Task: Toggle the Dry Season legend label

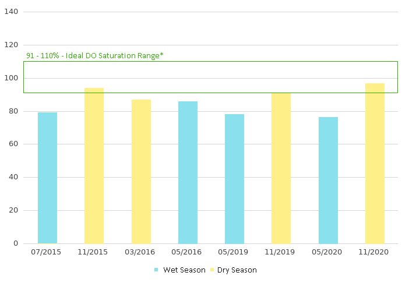Action: 237,270
